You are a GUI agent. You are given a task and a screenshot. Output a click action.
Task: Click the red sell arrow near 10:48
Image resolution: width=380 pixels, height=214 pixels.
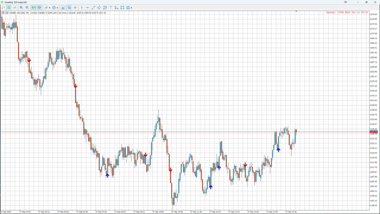click(x=171, y=170)
